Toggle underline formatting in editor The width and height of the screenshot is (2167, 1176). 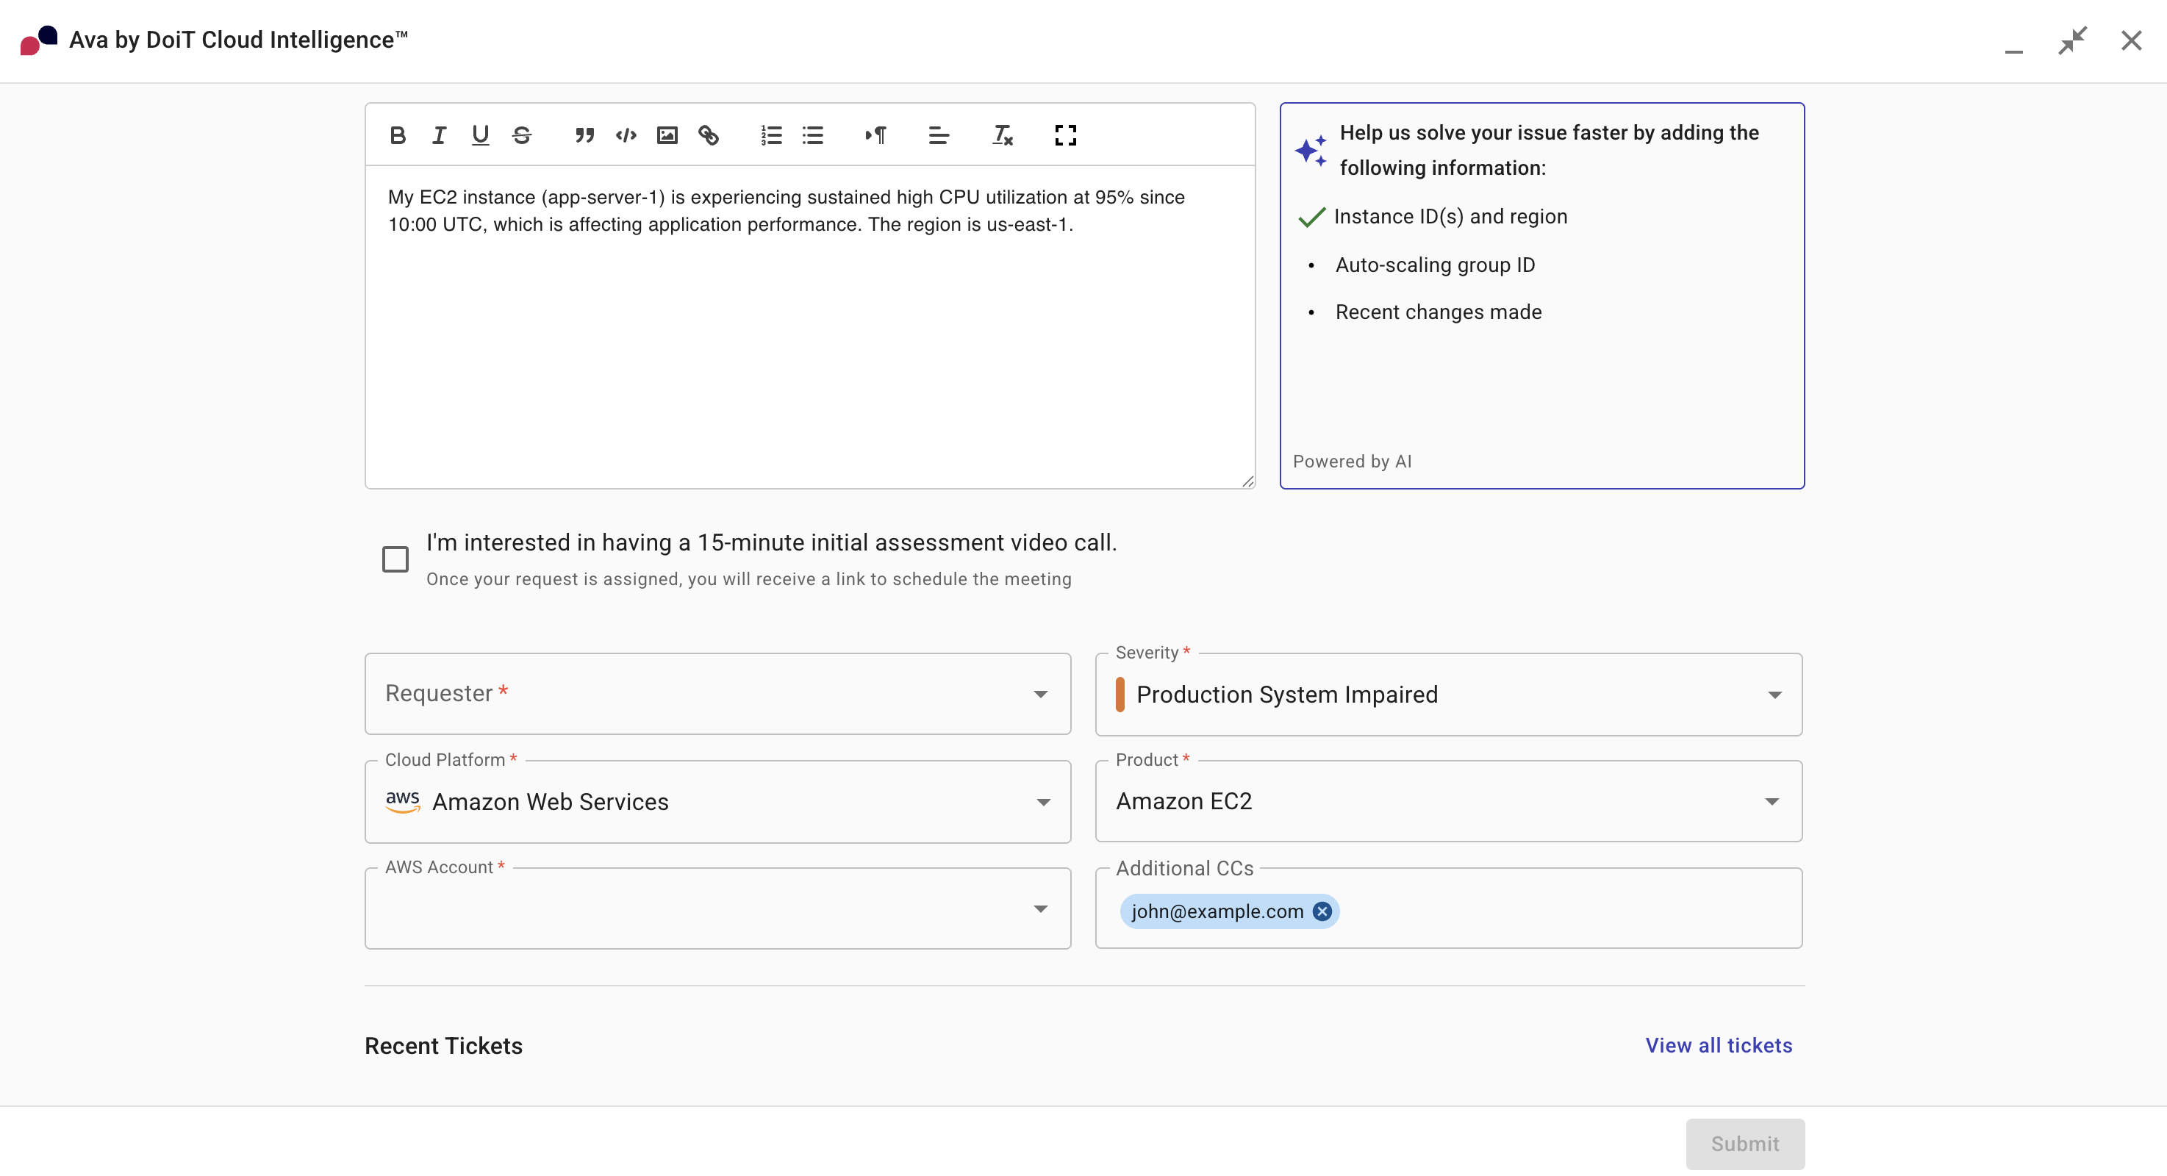click(x=480, y=135)
